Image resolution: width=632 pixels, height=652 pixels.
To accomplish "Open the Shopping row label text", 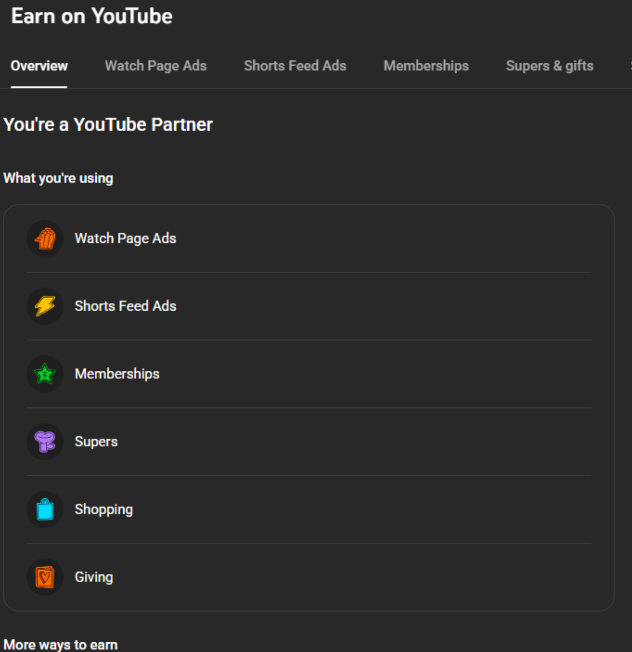I will (x=104, y=509).
